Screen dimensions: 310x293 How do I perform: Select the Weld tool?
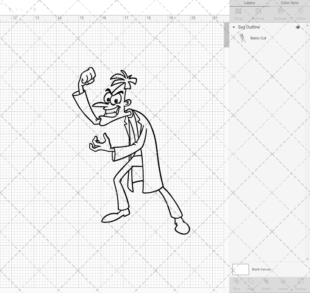click(x=250, y=281)
